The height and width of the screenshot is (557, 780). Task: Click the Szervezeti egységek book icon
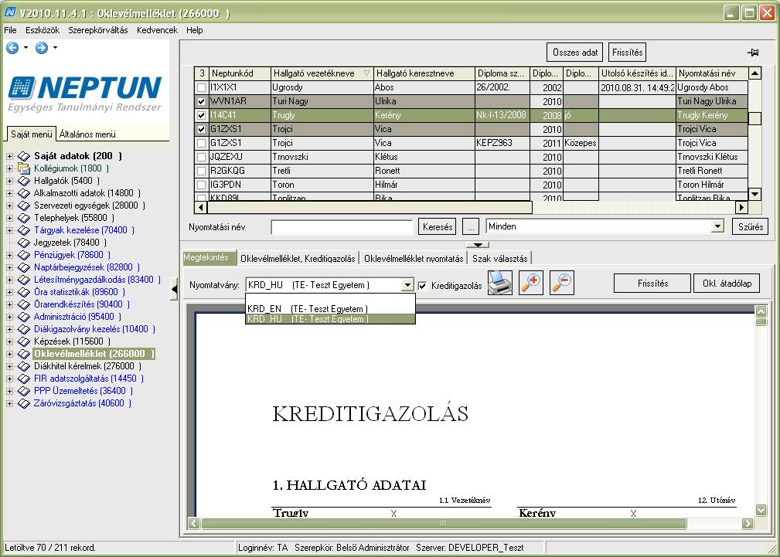24,205
